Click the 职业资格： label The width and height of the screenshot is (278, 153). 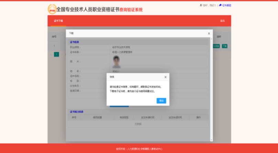75,47
